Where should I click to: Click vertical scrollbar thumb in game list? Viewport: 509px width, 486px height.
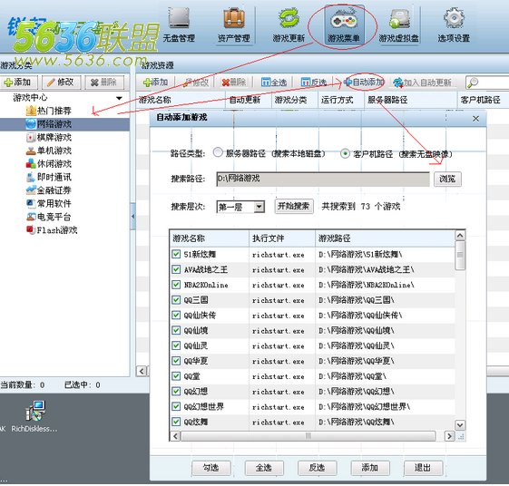coord(460,256)
